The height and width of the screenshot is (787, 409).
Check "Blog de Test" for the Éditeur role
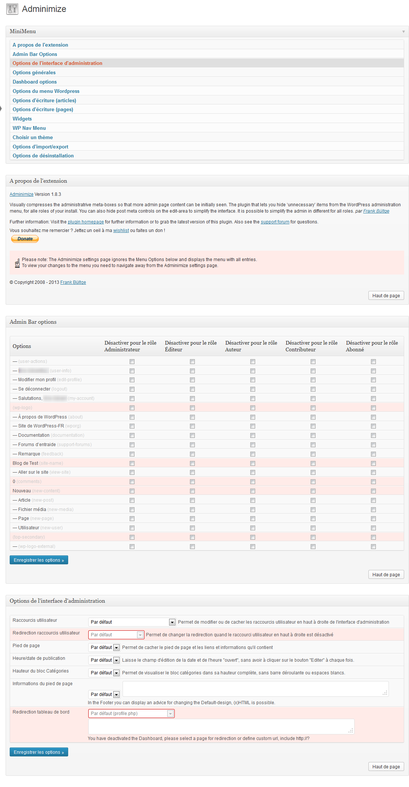(192, 463)
